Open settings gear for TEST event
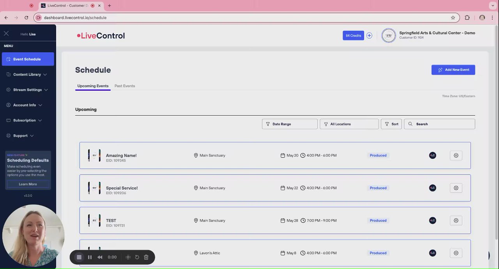The image size is (499, 269). point(456,220)
